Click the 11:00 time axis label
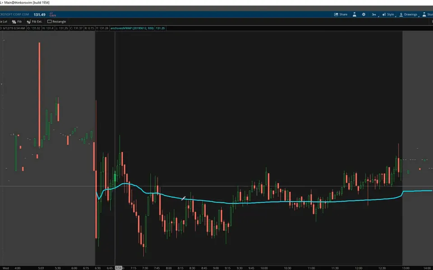Viewport: 433px width, 270px height. pyautogui.click(x=311, y=268)
